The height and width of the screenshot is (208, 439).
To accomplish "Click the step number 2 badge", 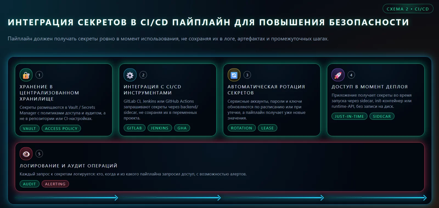I will click(x=143, y=75).
